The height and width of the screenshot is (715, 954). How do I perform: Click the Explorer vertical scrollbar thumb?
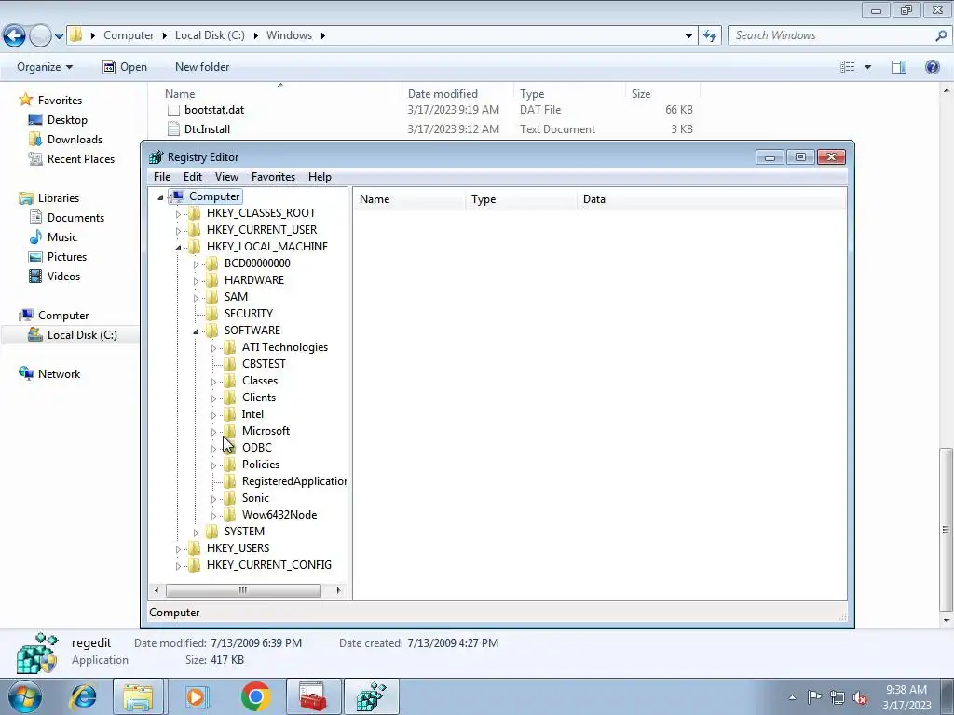click(x=946, y=530)
